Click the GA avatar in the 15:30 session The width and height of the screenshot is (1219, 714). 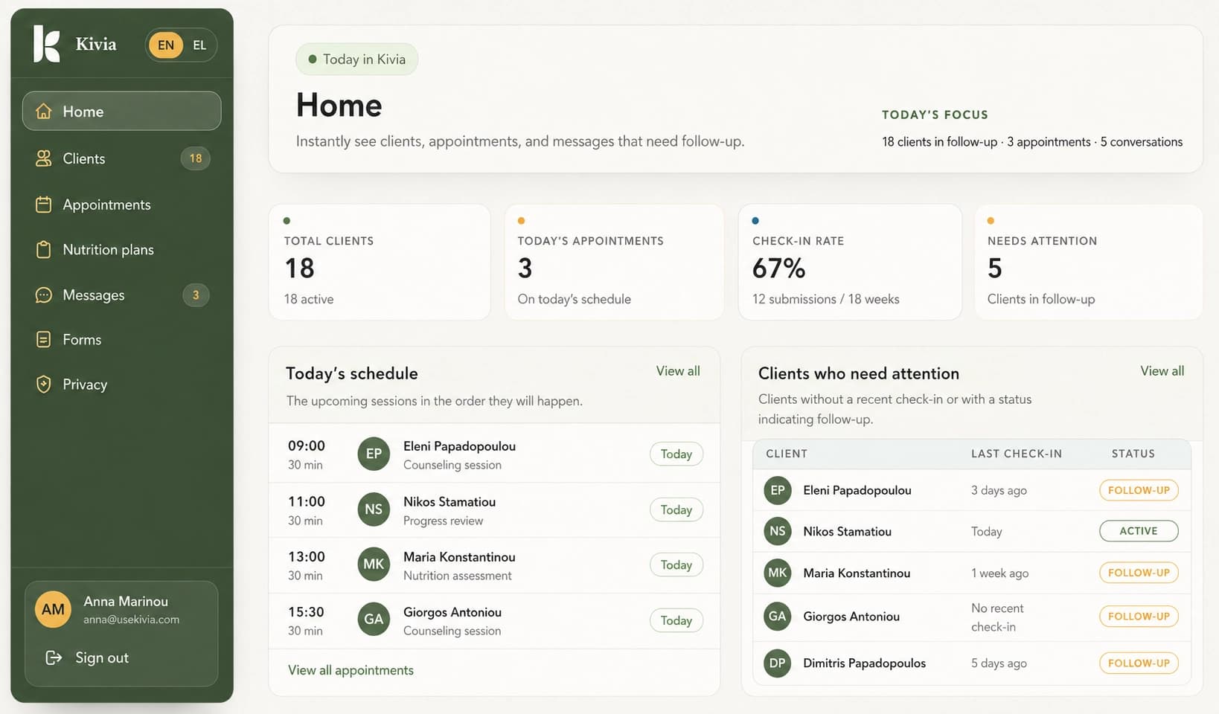[x=374, y=620]
